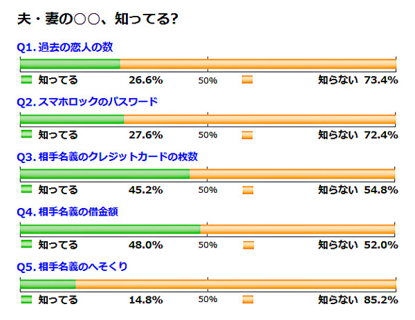Click the green segment of Q1 bar
415x320 pixels.
tap(70, 64)
